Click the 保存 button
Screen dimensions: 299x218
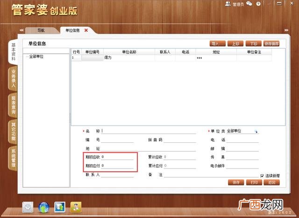[236, 183]
